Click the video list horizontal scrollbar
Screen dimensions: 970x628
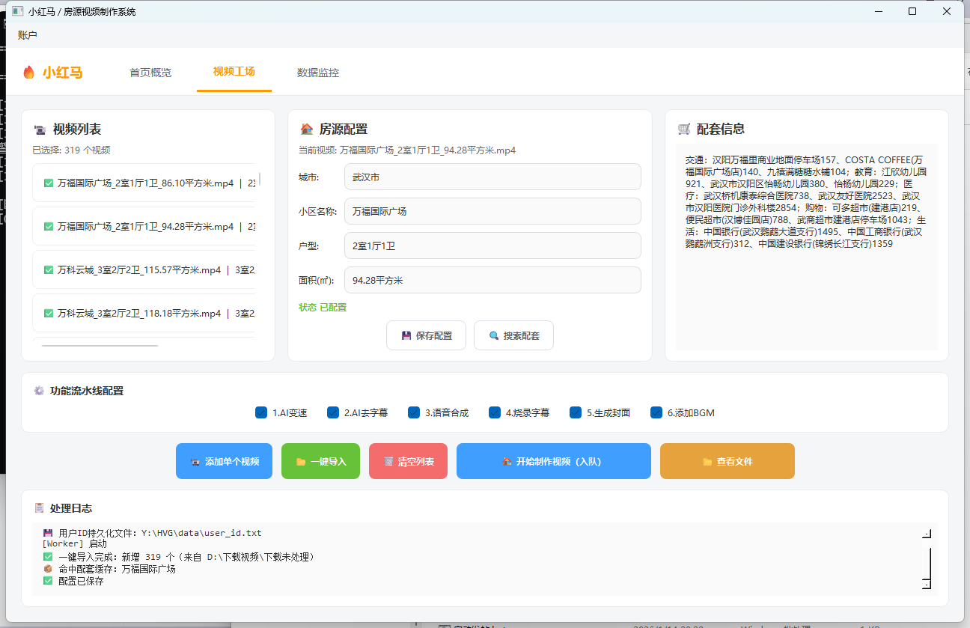click(x=100, y=346)
